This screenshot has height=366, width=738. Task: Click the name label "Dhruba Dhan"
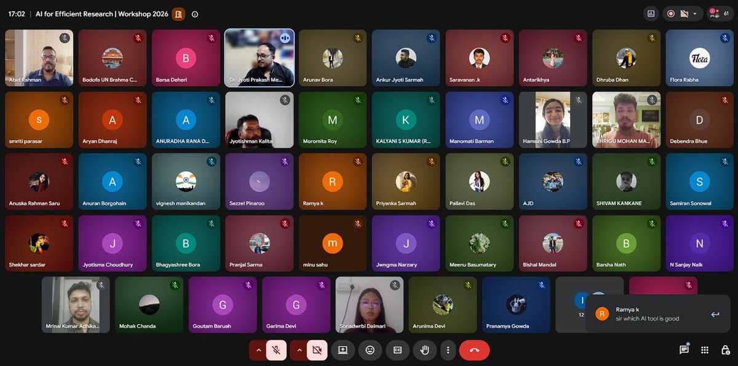click(613, 80)
